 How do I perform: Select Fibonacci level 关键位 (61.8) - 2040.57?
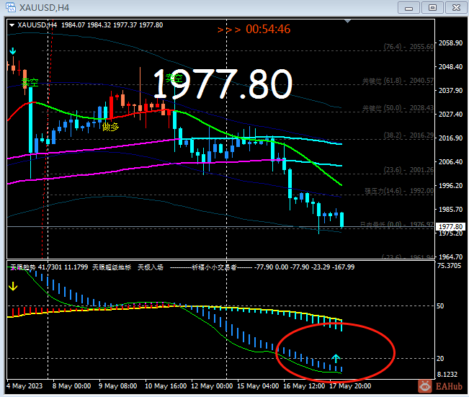(398, 81)
